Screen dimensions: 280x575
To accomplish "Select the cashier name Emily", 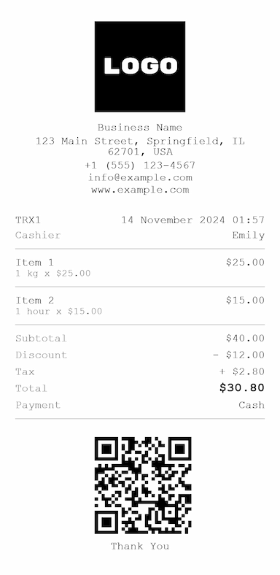I will coord(248,236).
